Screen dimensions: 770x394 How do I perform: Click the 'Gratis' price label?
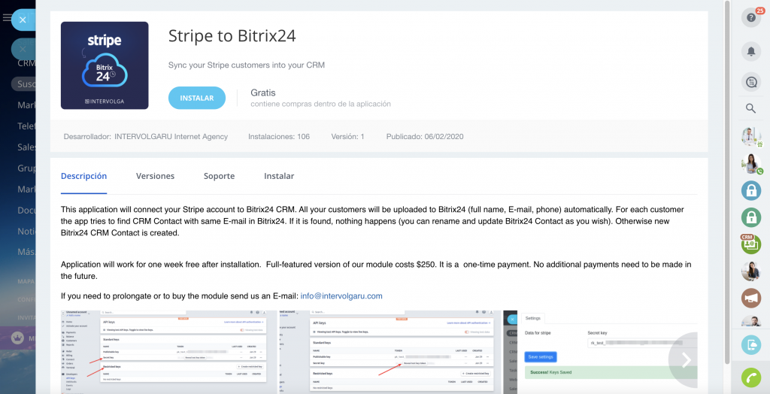263,92
